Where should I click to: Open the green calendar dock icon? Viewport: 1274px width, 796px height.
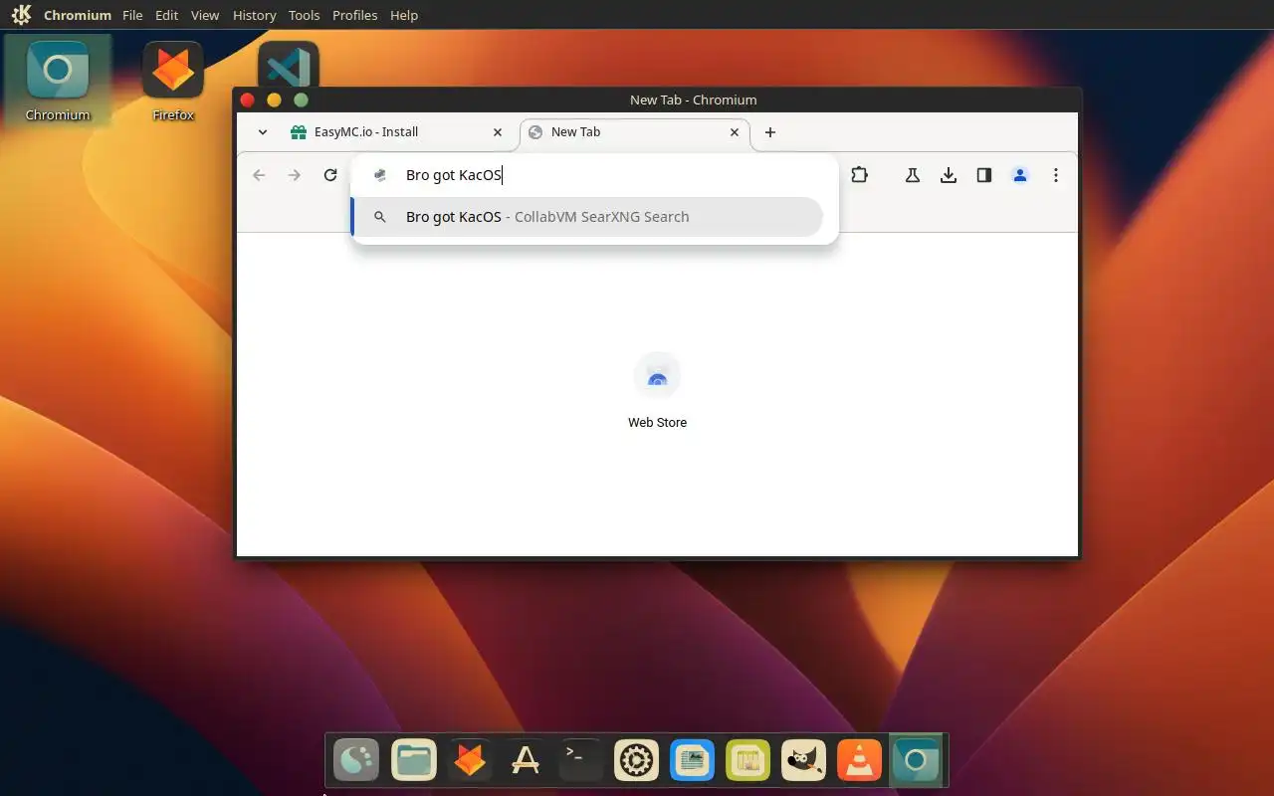pyautogui.click(x=748, y=761)
